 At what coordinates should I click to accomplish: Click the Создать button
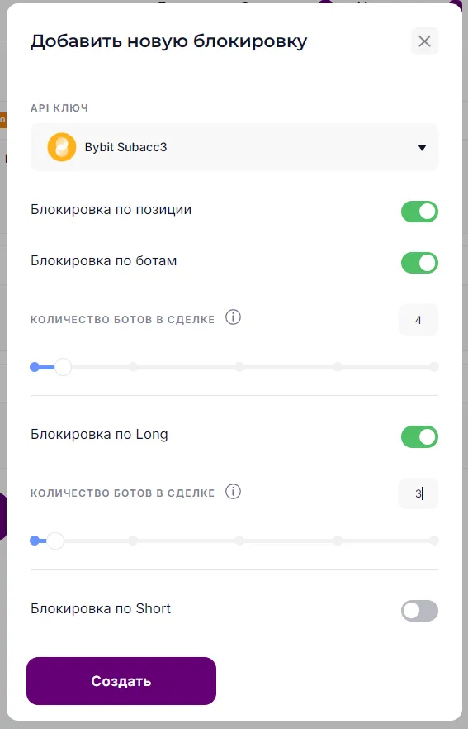121,681
